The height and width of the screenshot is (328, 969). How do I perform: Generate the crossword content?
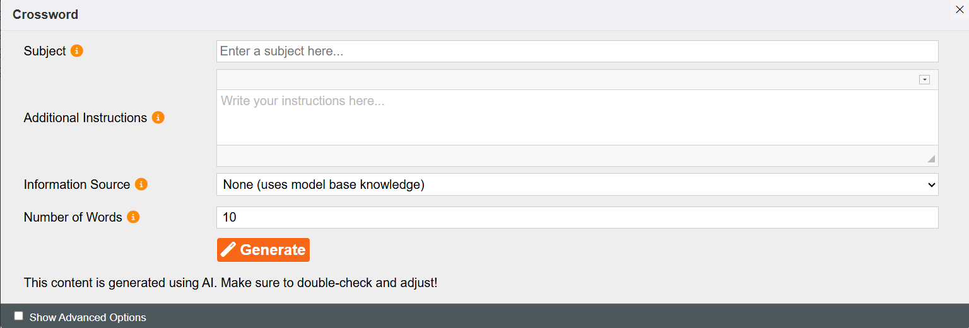263,250
